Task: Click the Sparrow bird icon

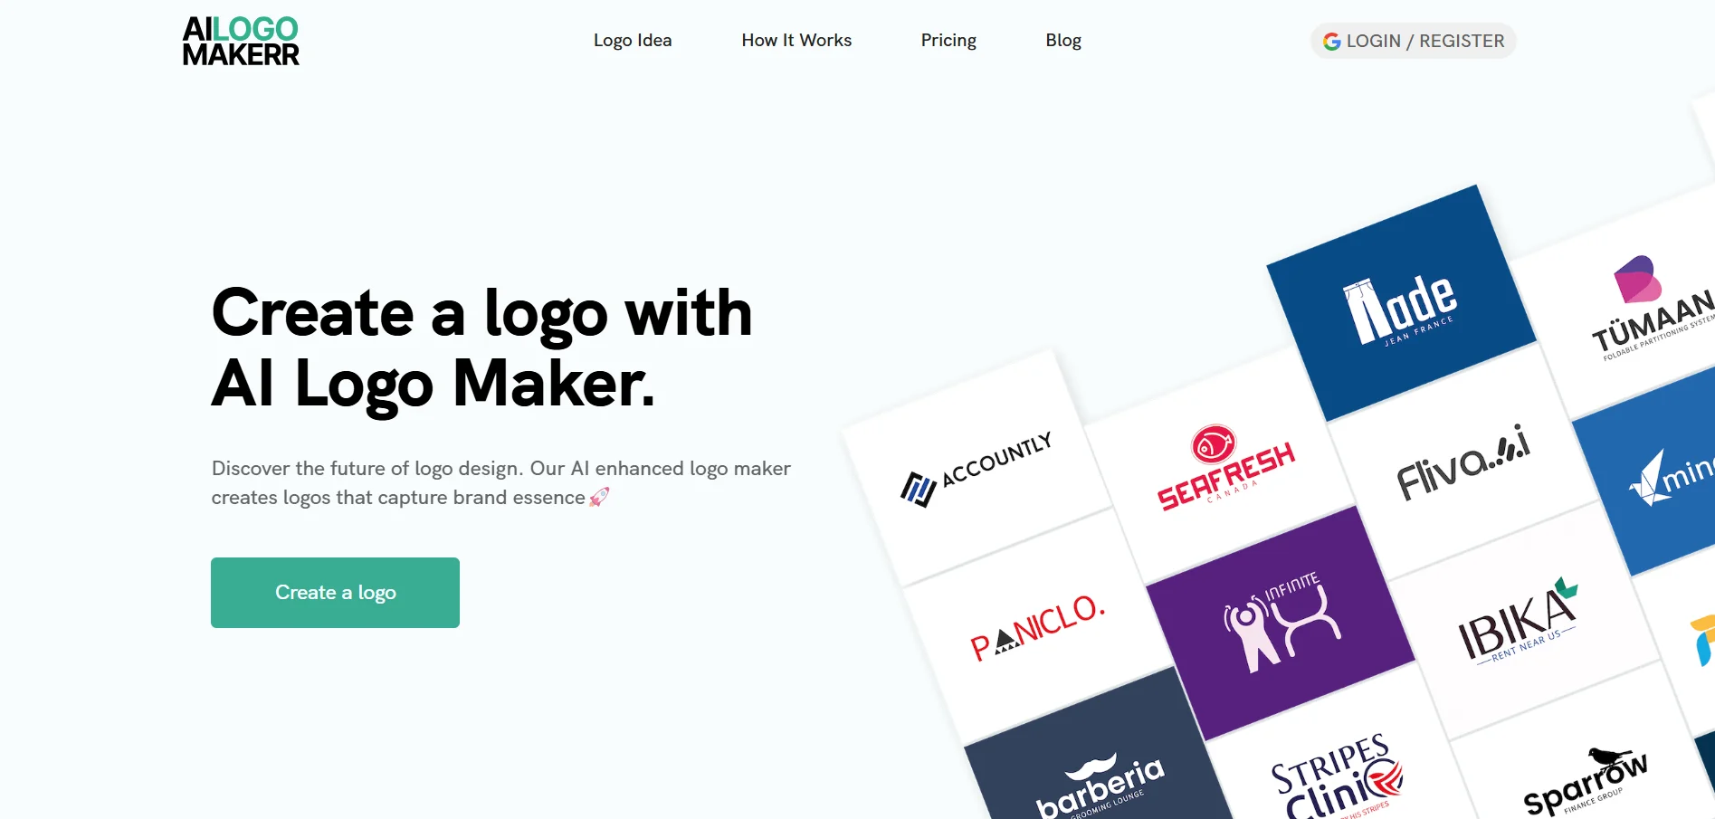Action: (x=1609, y=757)
